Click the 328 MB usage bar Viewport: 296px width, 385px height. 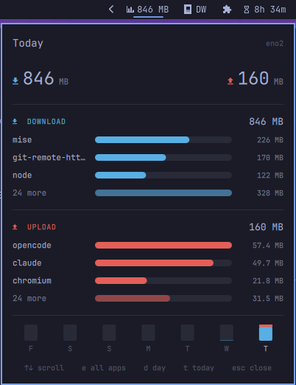pos(163,193)
